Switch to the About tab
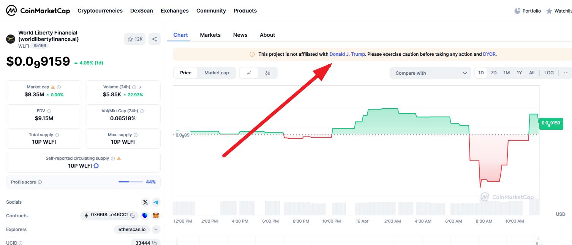Image resolution: width=572 pixels, height=245 pixels. pos(267,35)
